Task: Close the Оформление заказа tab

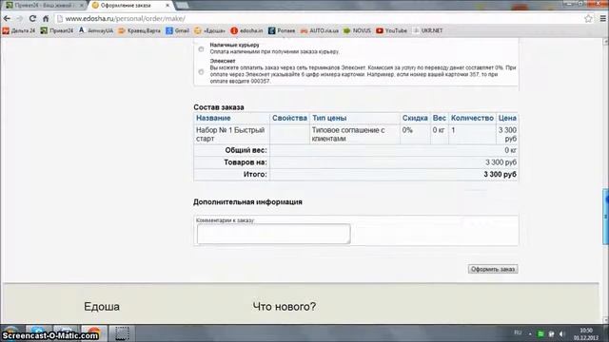Action: click(167, 6)
